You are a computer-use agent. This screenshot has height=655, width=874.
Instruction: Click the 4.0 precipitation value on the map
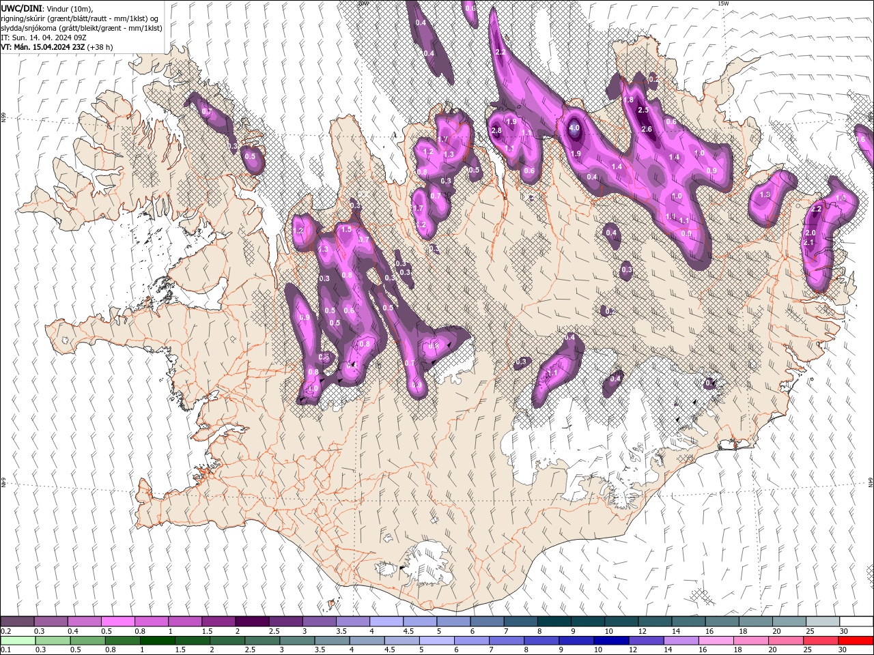coord(574,128)
